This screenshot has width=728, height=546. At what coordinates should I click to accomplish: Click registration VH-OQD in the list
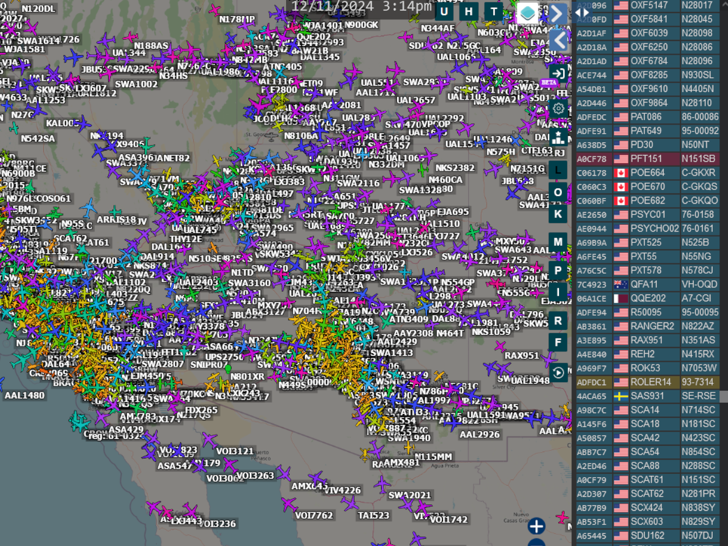pos(699,284)
